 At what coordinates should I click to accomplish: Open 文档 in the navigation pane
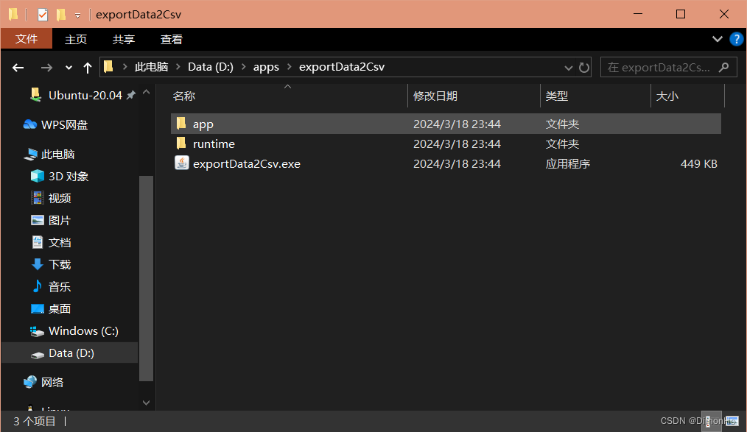click(x=60, y=243)
